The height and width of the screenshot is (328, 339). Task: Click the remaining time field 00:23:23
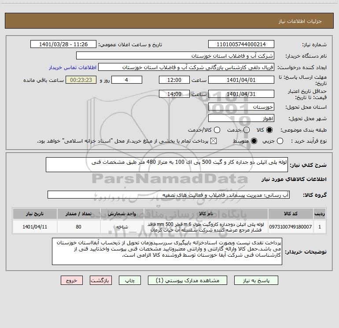[81, 80]
